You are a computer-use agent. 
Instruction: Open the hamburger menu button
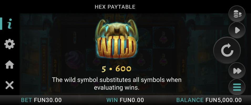click(237, 87)
